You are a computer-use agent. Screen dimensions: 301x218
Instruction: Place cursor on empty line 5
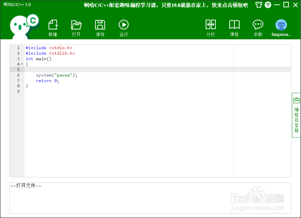157,69
